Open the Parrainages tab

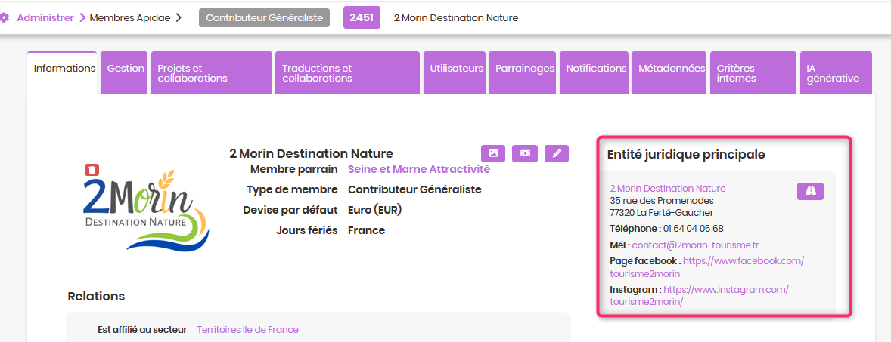pos(523,72)
